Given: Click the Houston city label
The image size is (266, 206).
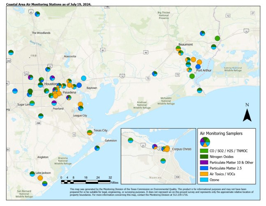Looking at the screenshot, I should (x=51, y=84).
